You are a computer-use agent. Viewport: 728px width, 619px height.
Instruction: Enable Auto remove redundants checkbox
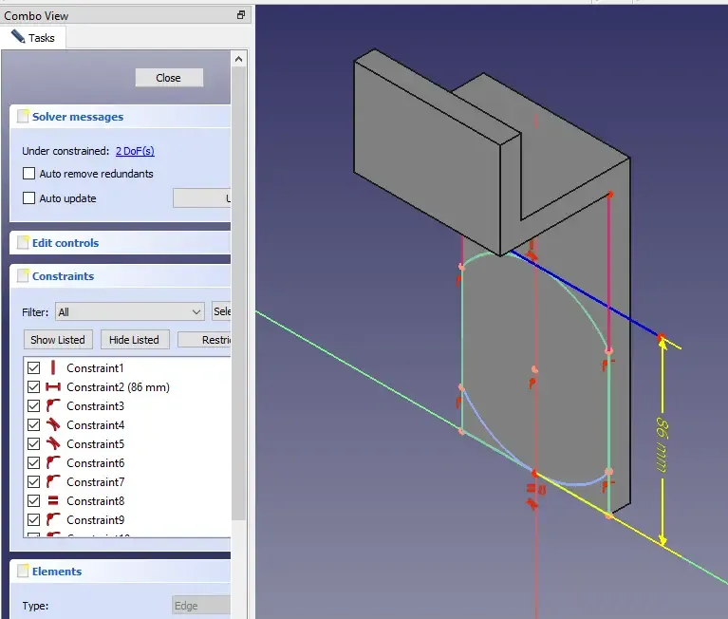[x=28, y=174]
